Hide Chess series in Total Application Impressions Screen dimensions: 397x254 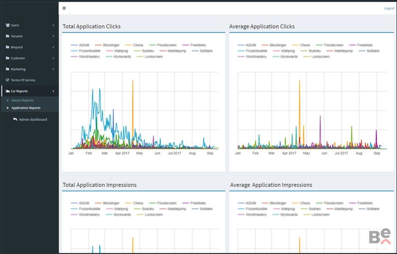[134, 203]
